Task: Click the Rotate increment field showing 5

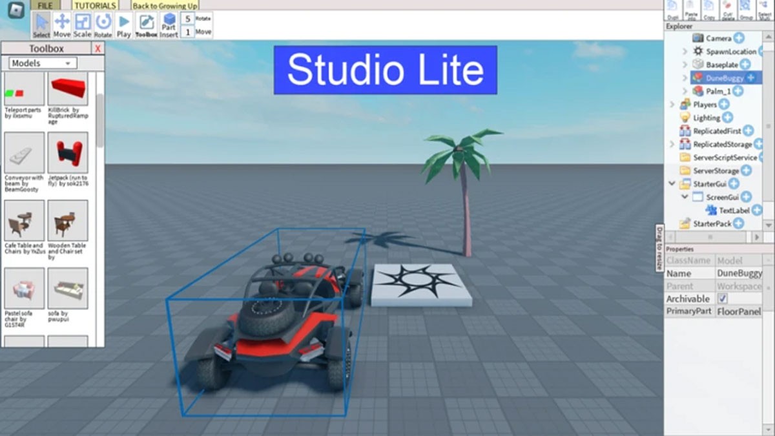Action: [188, 18]
